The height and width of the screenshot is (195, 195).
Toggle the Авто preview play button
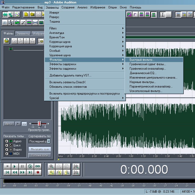9,124
